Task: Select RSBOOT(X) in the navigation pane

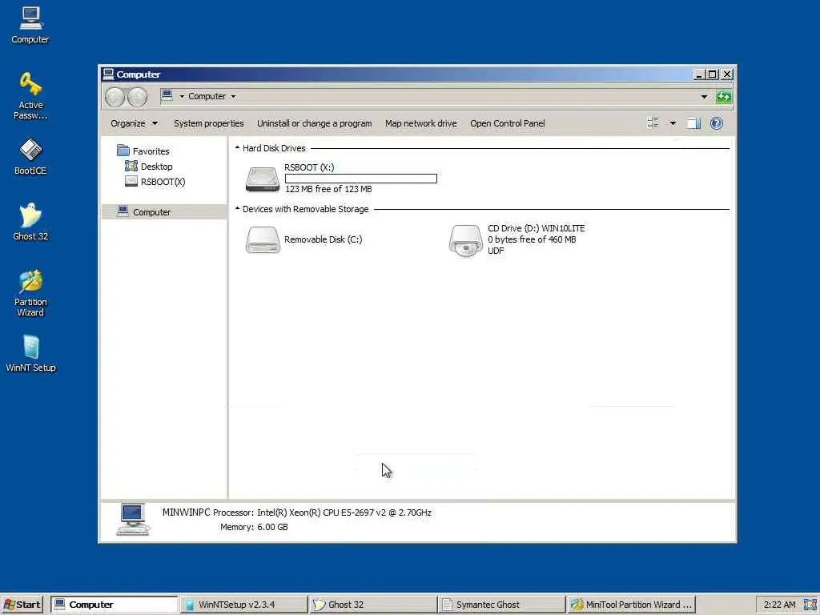Action: [163, 182]
